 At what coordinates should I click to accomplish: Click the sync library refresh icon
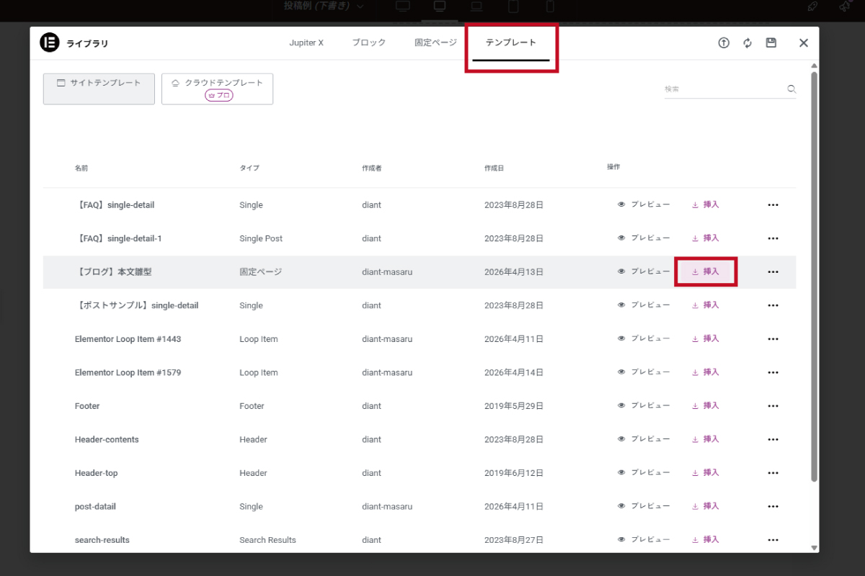(748, 43)
